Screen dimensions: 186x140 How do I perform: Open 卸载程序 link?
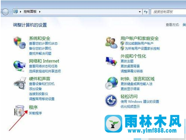click(35, 113)
